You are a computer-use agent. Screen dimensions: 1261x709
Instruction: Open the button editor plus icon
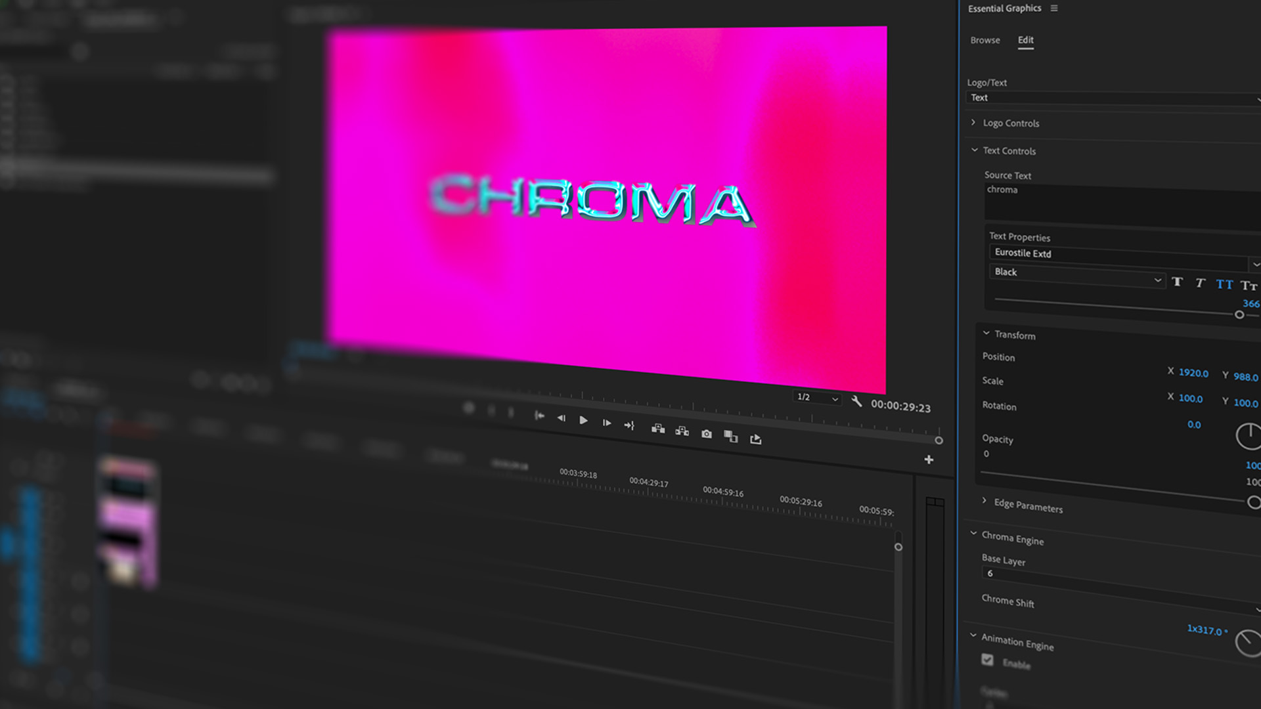click(929, 460)
